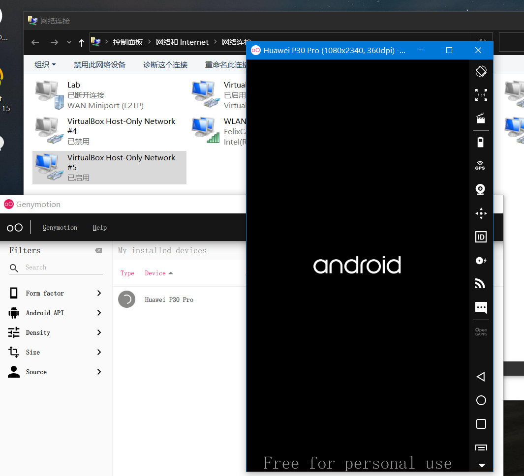
Task: Open the SMS messaging widget
Action: pos(481,307)
